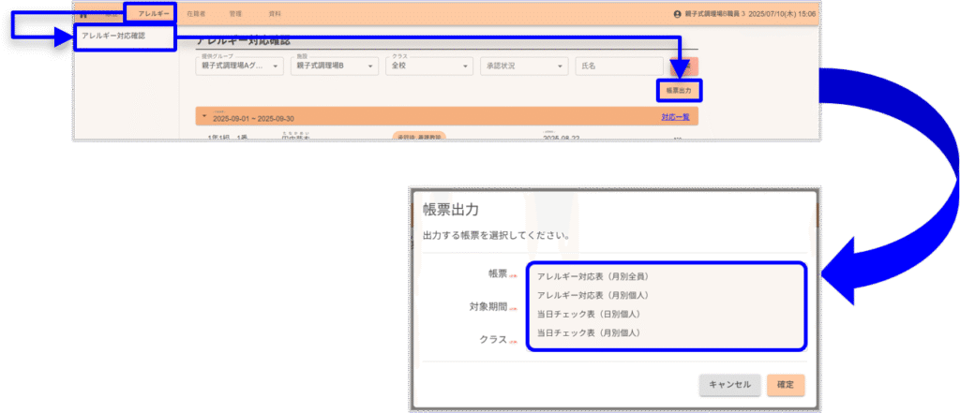The image size is (960, 413).
Task: Collapse the 2025-09-01 period section arrow
Action: click(x=204, y=117)
